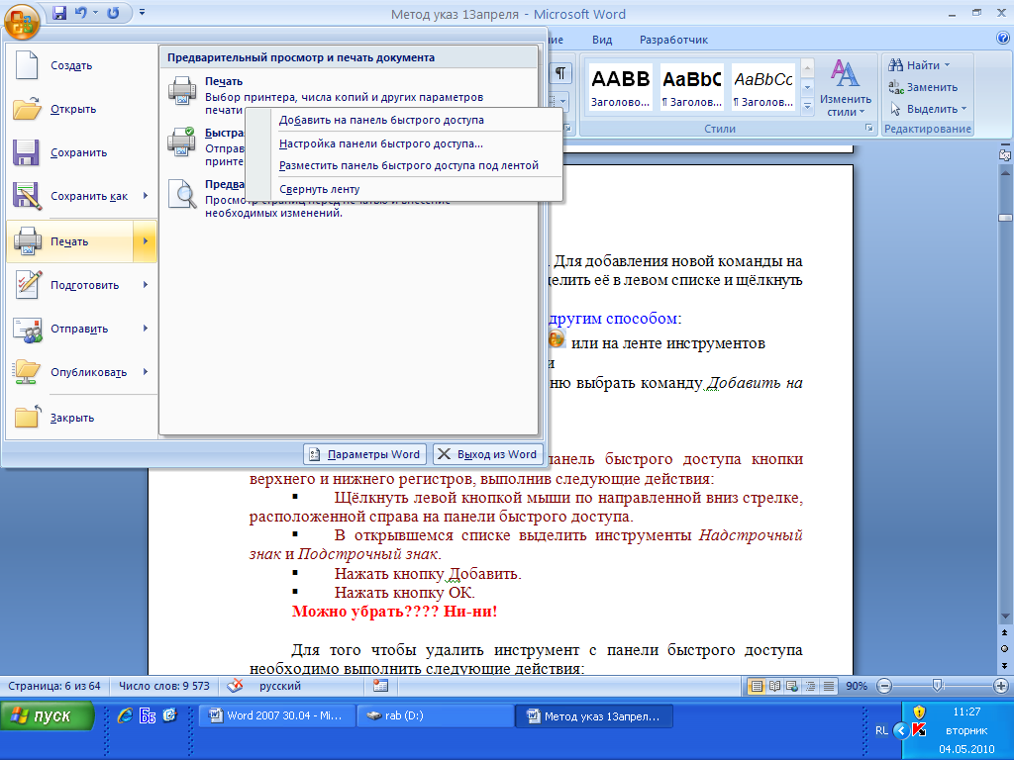Apply the AaBbC Заголов... heading style
Screen dimensions: 1014x760
pos(691,87)
